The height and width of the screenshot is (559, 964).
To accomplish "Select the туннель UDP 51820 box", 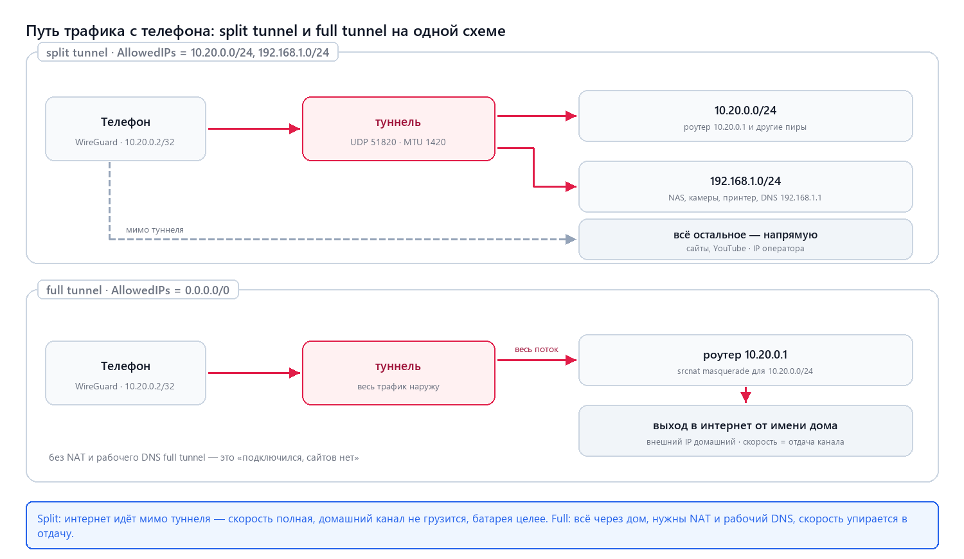I will click(x=398, y=129).
